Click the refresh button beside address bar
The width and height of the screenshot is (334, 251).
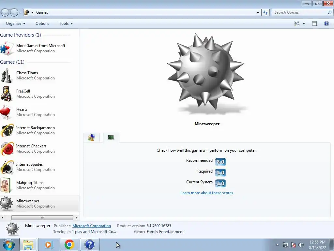coord(266,12)
